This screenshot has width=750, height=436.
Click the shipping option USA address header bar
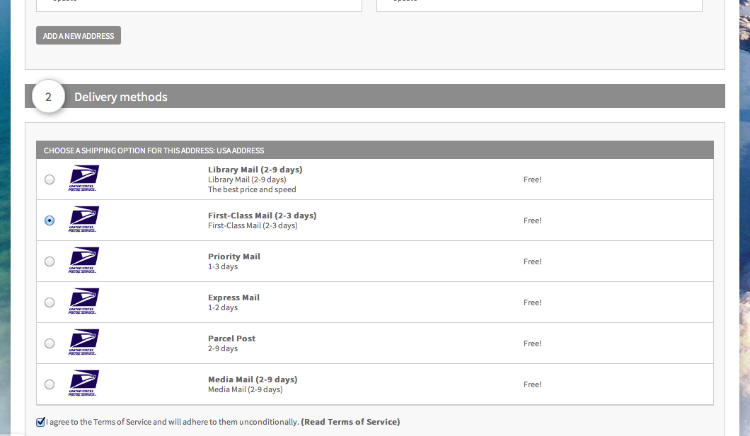(375, 150)
